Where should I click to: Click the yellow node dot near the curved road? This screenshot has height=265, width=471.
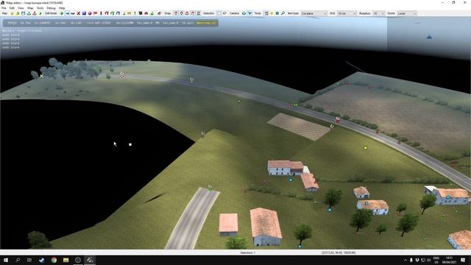click(366, 147)
